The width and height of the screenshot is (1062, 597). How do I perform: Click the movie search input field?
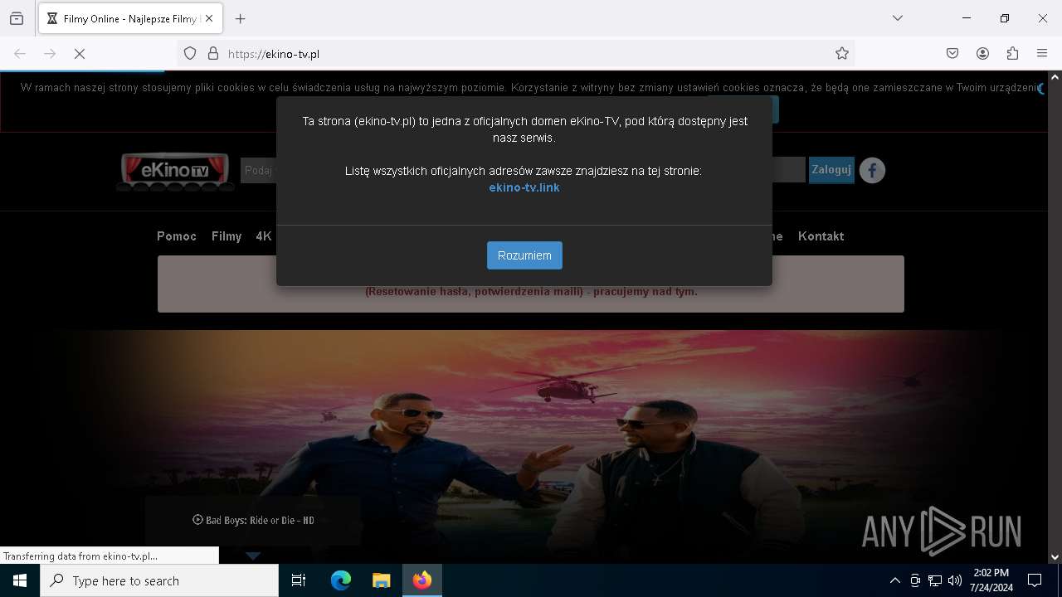259,171
